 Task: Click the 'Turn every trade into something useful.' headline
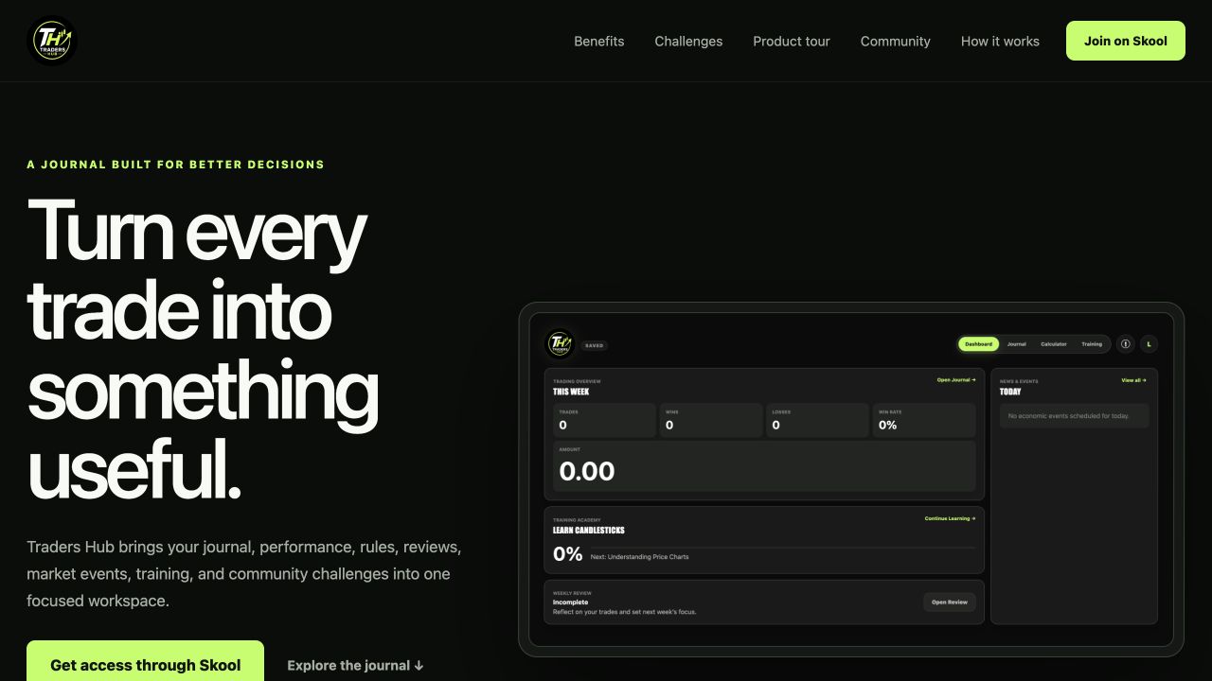[203, 349]
